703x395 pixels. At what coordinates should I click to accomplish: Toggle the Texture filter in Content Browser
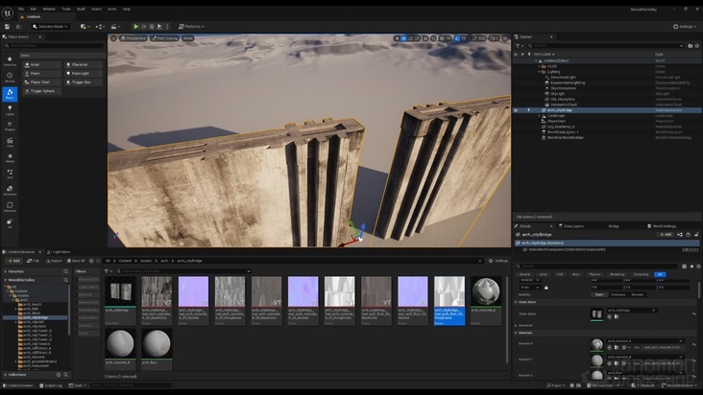(88, 325)
